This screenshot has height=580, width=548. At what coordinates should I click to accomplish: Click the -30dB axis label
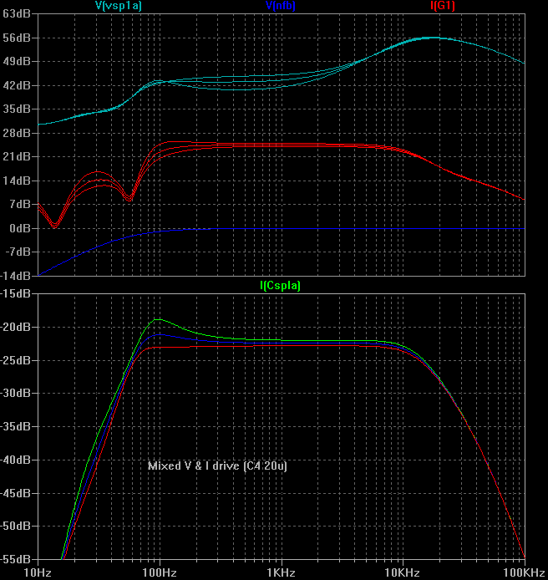[x=15, y=393]
